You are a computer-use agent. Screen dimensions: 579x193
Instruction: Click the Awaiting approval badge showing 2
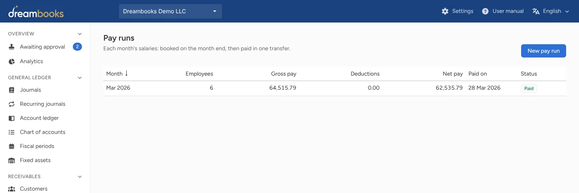(77, 47)
